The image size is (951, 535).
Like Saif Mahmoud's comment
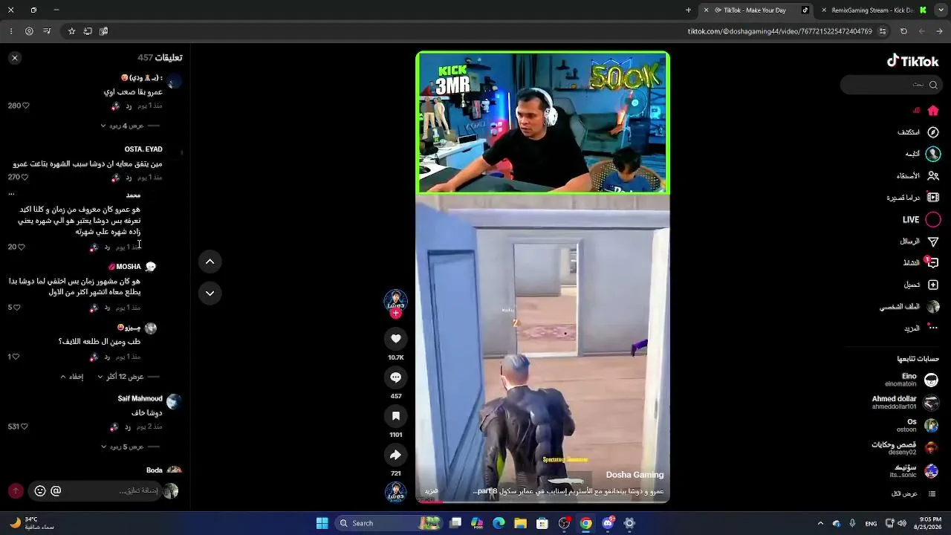pyautogui.click(x=25, y=427)
